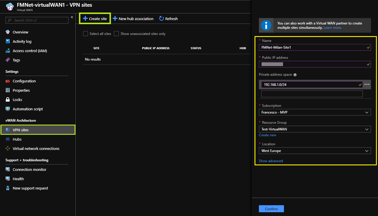Click the info icon beside Private address space
This screenshot has height=216, width=378.
point(295,75)
